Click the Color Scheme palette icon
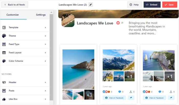Viewport: 179px width, 105px height. pos(4,61)
